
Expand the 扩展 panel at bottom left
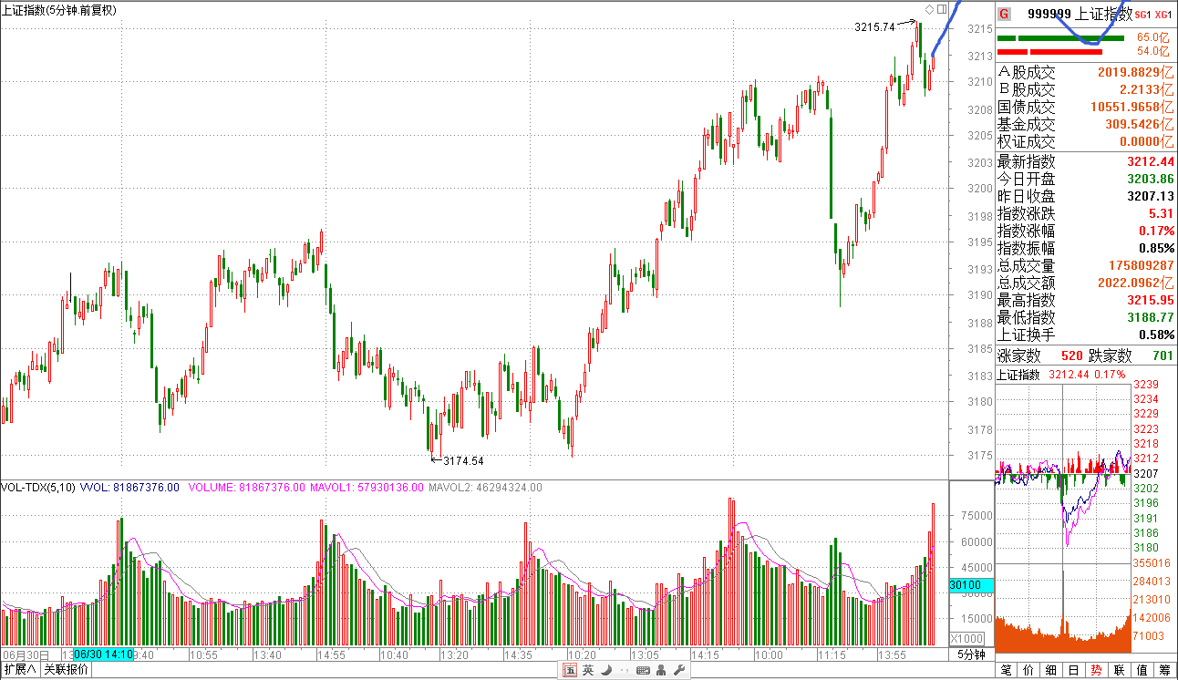[19, 670]
